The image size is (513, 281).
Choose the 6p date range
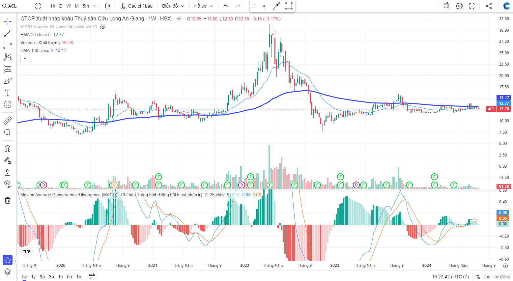[42, 277]
